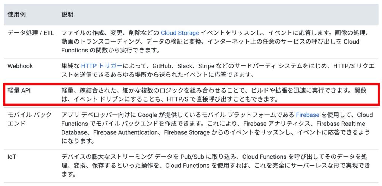This screenshot has width=382, height=186.
Task: Click the データ処理 description paragraph
Action: (216, 42)
